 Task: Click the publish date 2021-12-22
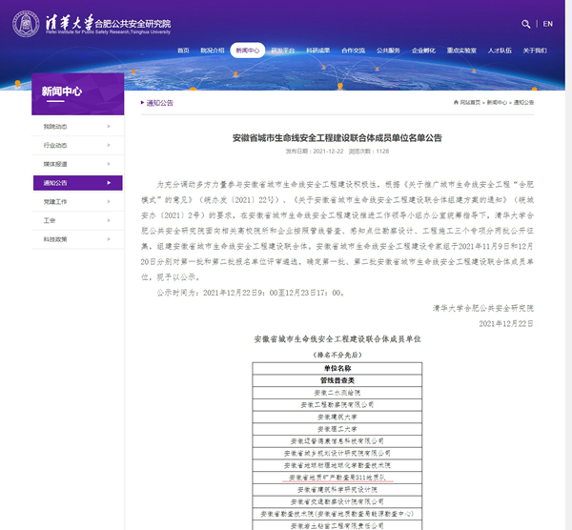(328, 152)
